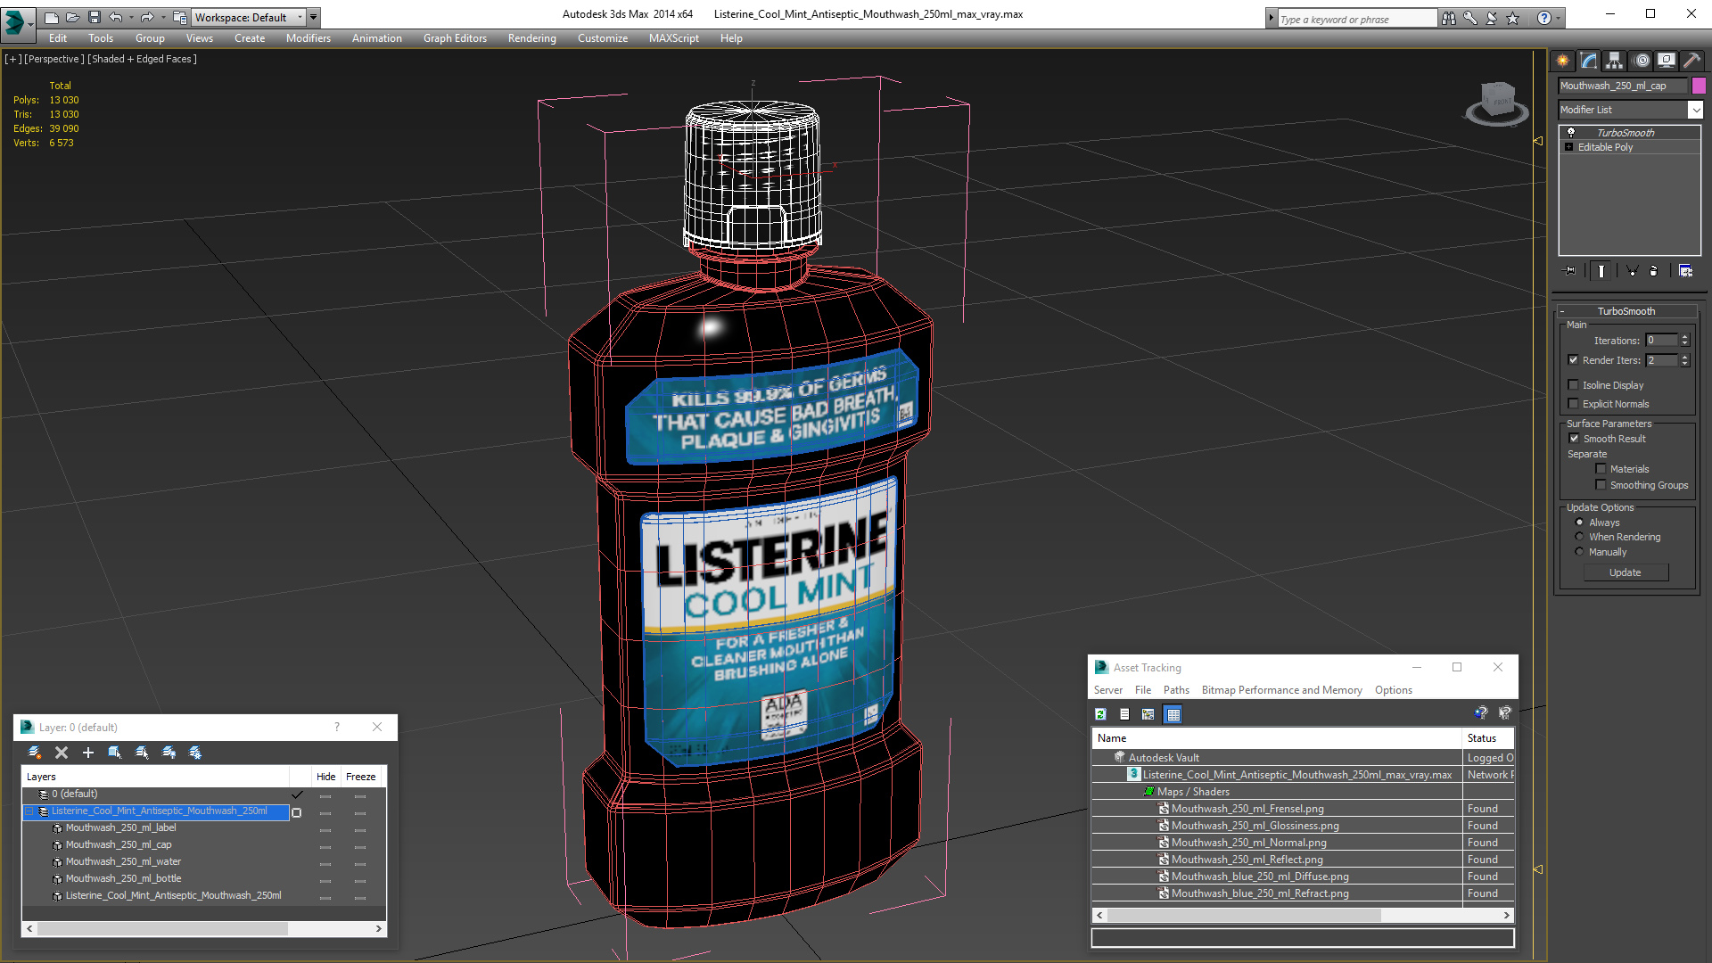
Task: Enable Separate by Materials checkbox
Action: [1601, 469]
